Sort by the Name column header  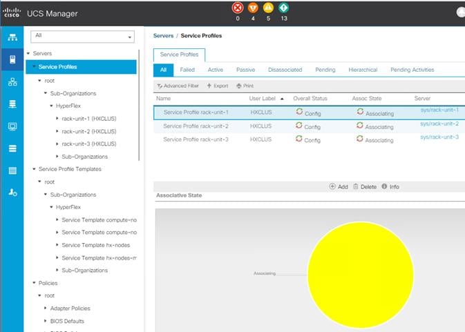pyautogui.click(x=163, y=98)
